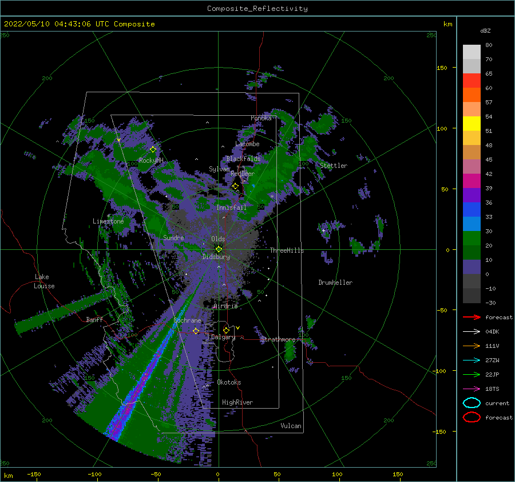Image resolution: width=515 pixels, height=482 pixels.
Task: Click the yellow diamond marker near RockyMH
Action: tap(153, 150)
